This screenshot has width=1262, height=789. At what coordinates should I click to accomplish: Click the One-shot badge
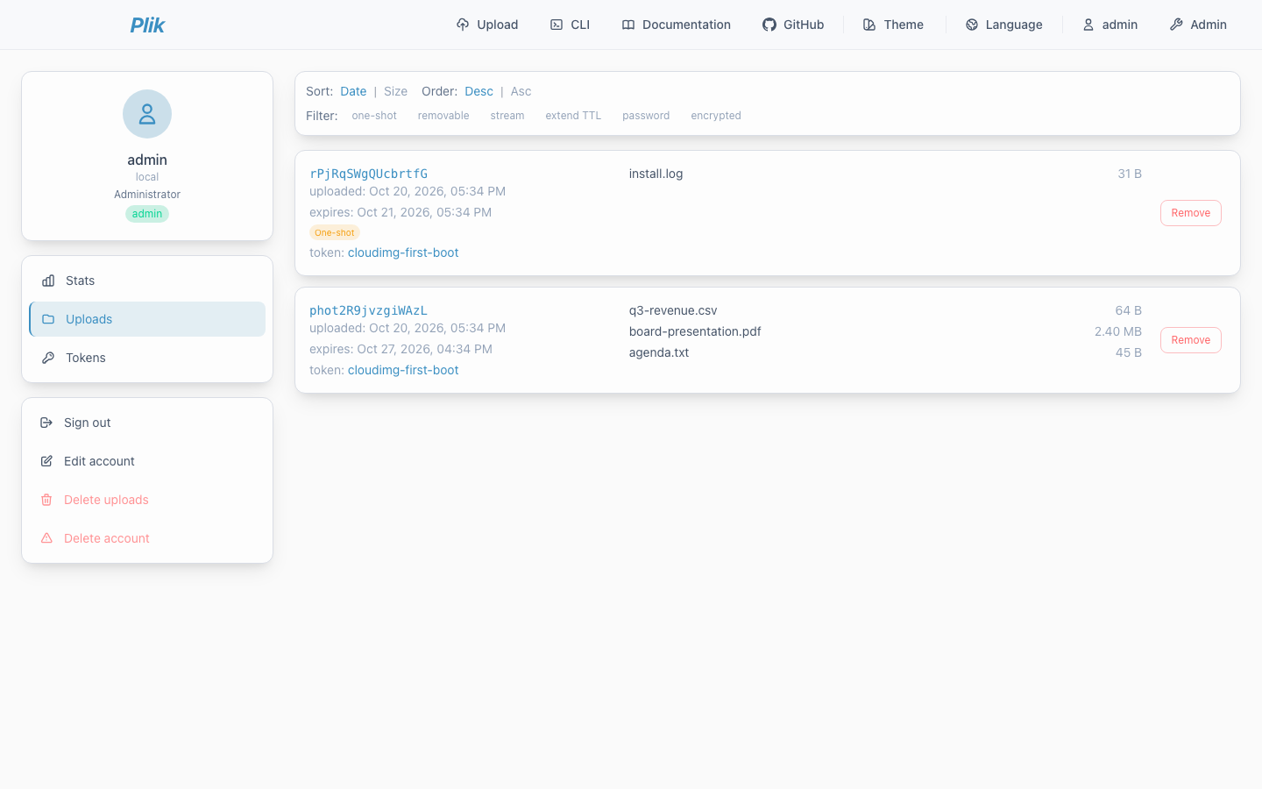(x=335, y=232)
